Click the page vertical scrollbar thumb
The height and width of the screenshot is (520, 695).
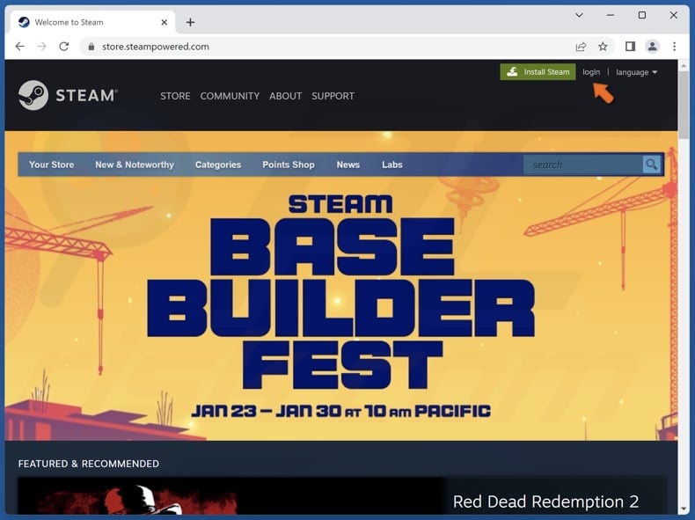tap(684, 105)
